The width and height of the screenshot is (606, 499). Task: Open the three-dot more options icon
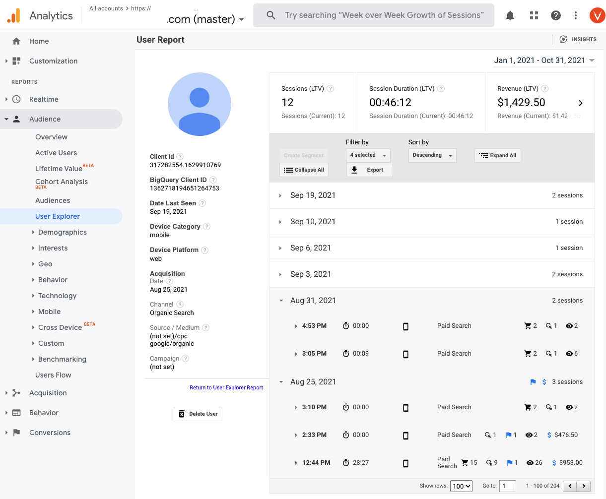(x=575, y=15)
